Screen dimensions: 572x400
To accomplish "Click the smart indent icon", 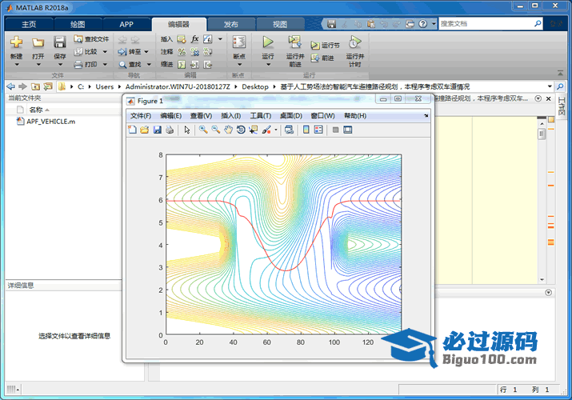I will (182, 65).
